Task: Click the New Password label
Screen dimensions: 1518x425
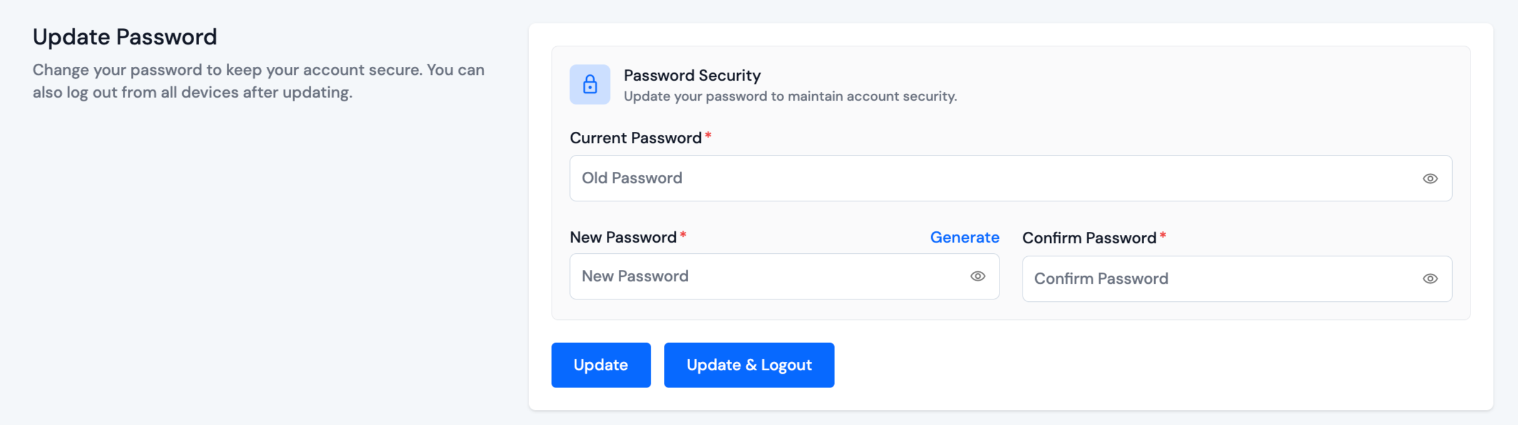Action: click(x=623, y=237)
